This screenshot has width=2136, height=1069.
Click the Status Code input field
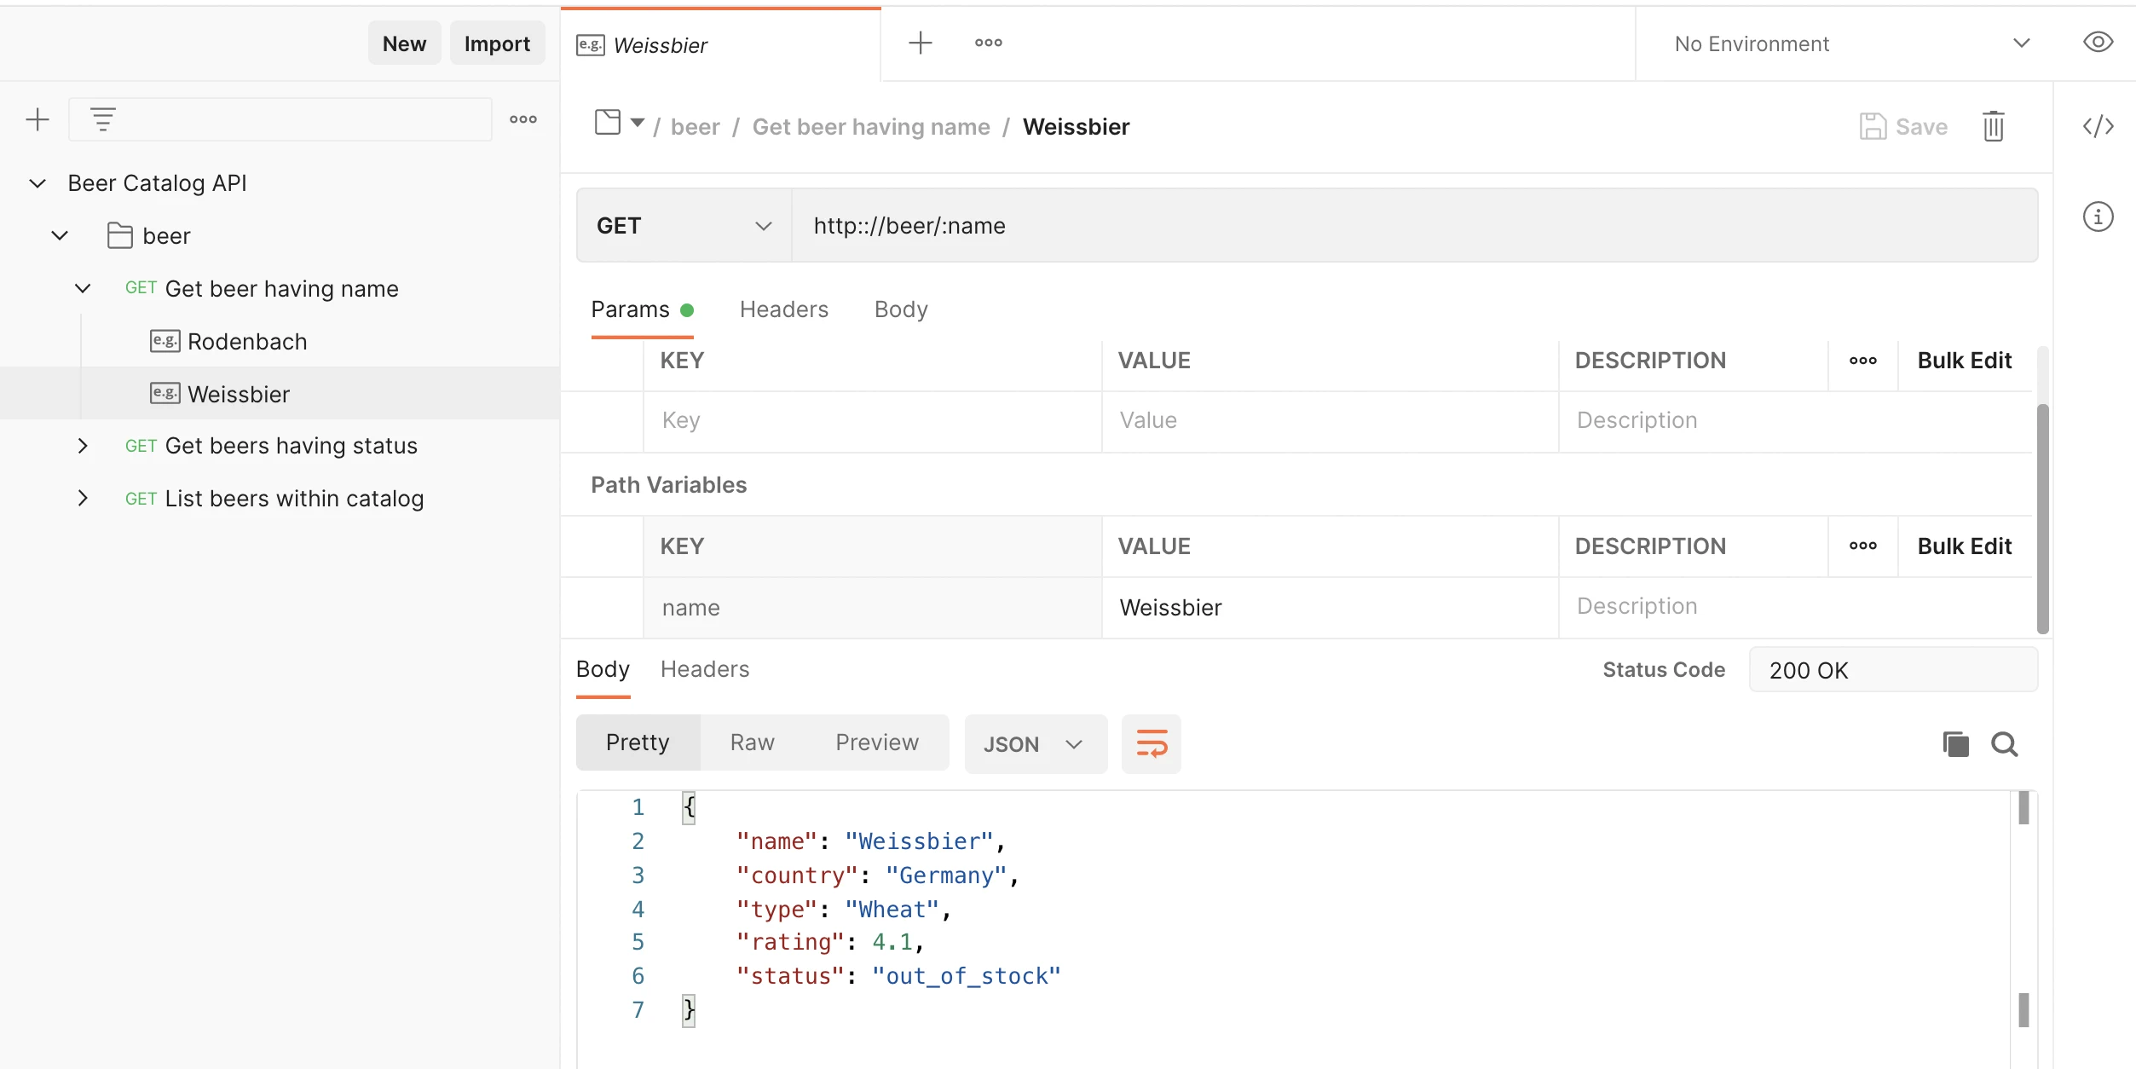(x=1892, y=670)
